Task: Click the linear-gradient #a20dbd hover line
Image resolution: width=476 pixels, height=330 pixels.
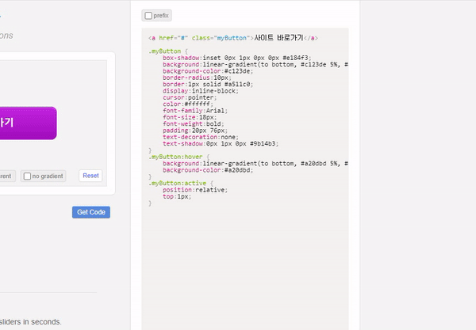Action: pos(255,164)
